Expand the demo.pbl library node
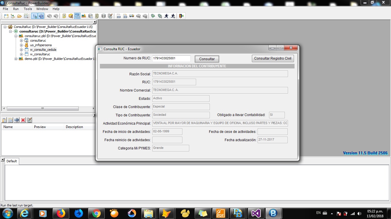 pos(16,59)
